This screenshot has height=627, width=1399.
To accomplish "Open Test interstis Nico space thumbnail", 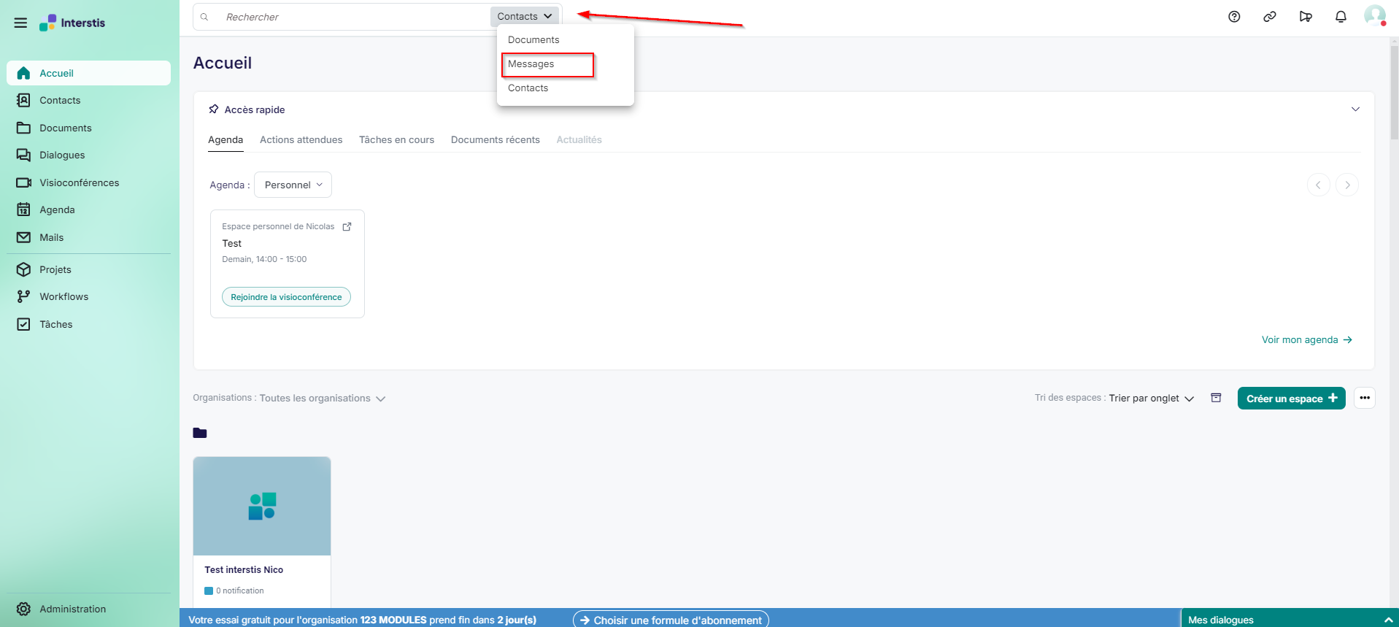I will (262, 506).
